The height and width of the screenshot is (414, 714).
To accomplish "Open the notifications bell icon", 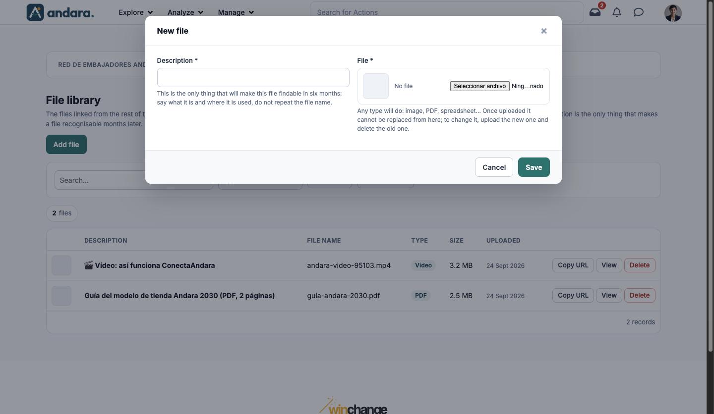I will pyautogui.click(x=617, y=12).
